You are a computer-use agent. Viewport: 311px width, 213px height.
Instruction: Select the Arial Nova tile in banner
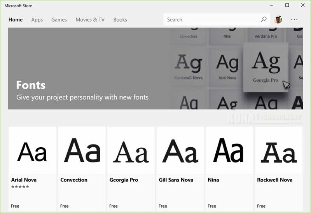227,66
